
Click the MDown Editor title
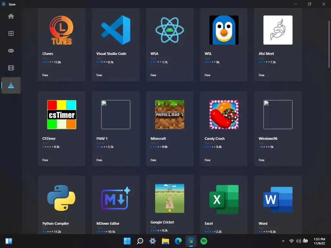108,223
